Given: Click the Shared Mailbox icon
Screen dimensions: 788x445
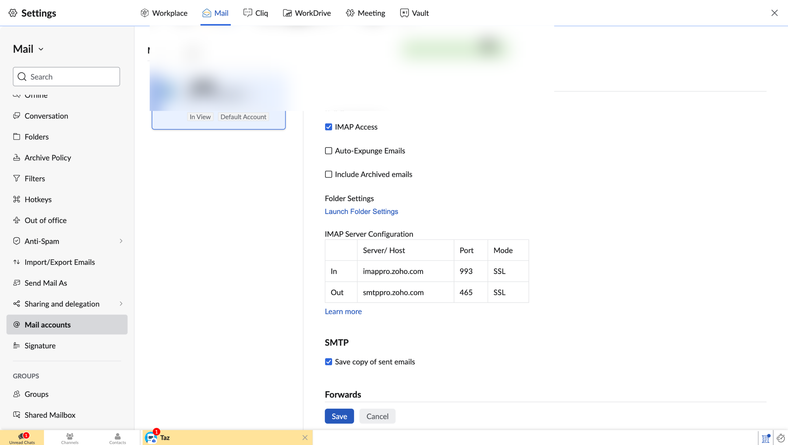Looking at the screenshot, I should click(17, 415).
